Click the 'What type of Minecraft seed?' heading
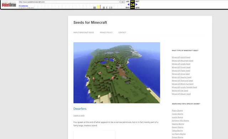The height and width of the screenshot is (139, 228). click(185, 51)
